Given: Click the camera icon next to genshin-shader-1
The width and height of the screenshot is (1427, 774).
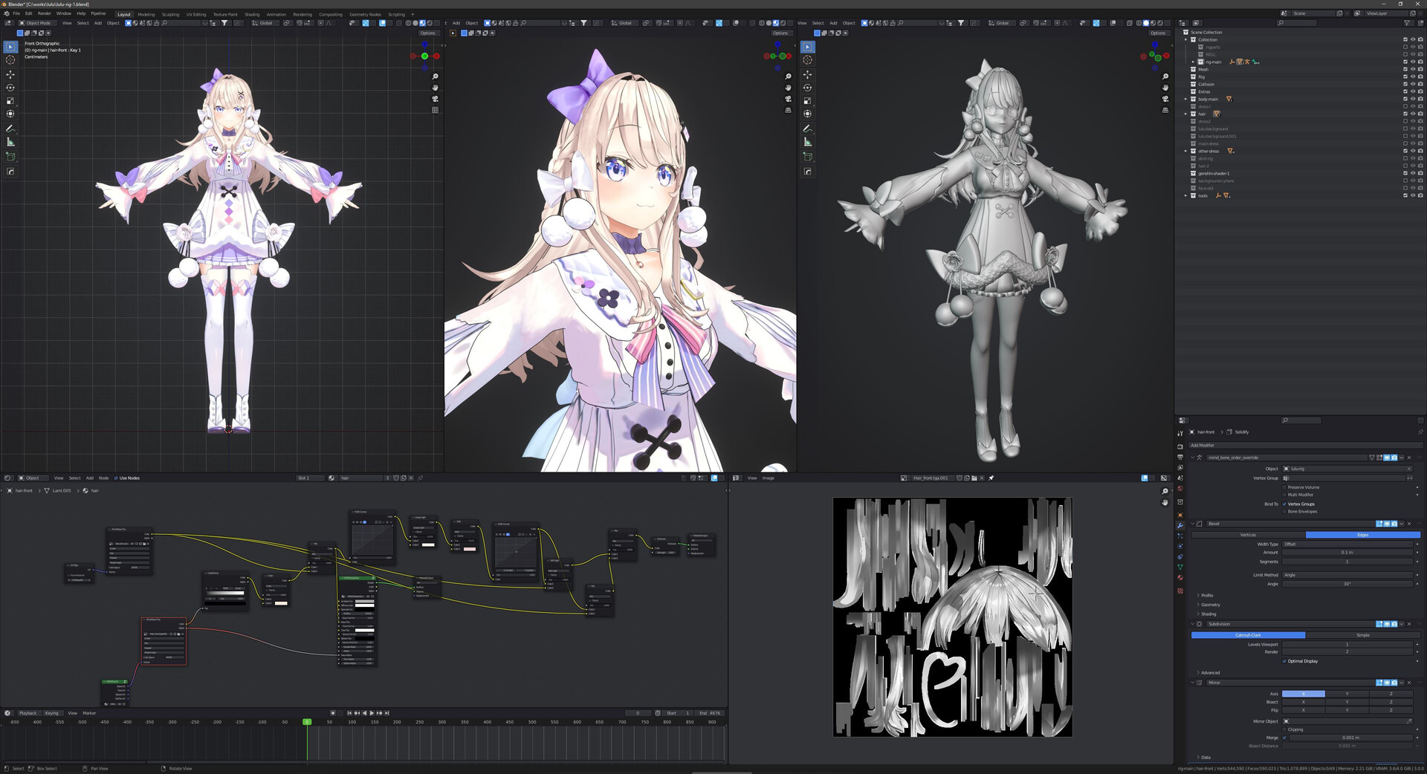Looking at the screenshot, I should [1420, 173].
